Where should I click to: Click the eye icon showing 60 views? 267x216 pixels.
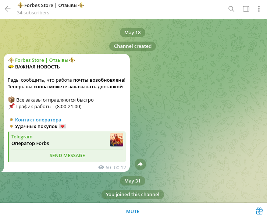coord(101,167)
